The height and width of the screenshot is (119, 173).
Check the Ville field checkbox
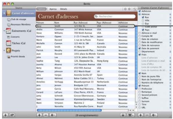tap(143, 20)
